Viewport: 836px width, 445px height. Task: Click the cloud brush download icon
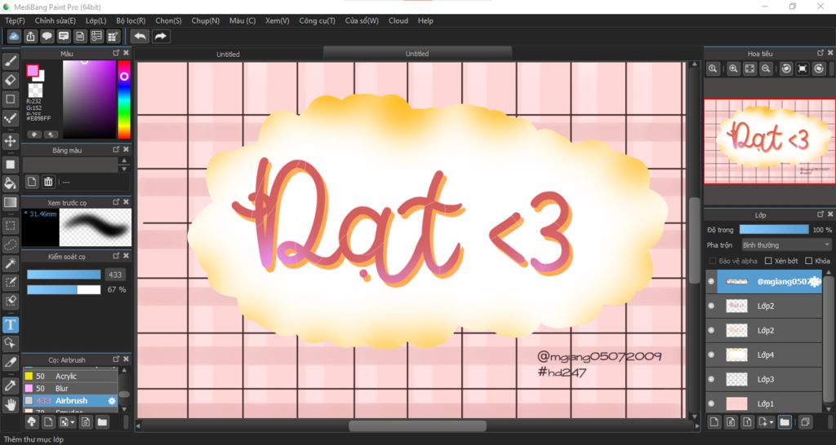[x=32, y=422]
